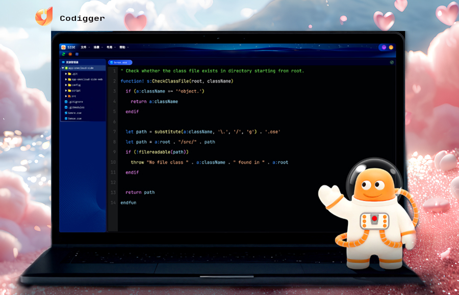Screen dimensions: 459x295
Task: Collapse the app-onecloud-side root node
Action: tap(63, 68)
